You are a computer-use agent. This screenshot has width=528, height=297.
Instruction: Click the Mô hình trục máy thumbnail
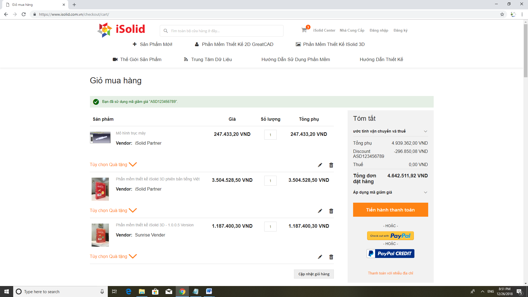(100, 137)
